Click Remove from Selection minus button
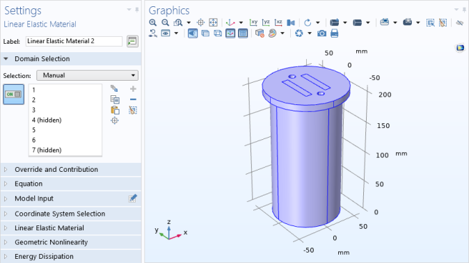 tap(133, 99)
